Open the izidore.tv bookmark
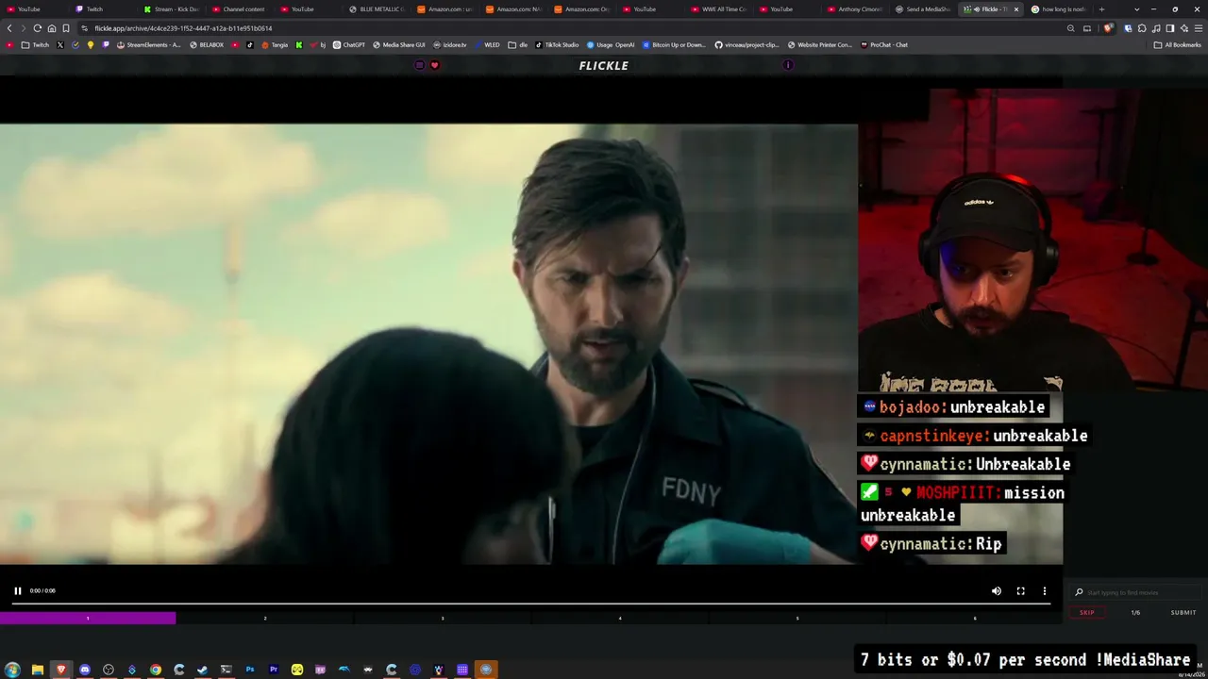 coord(450,44)
